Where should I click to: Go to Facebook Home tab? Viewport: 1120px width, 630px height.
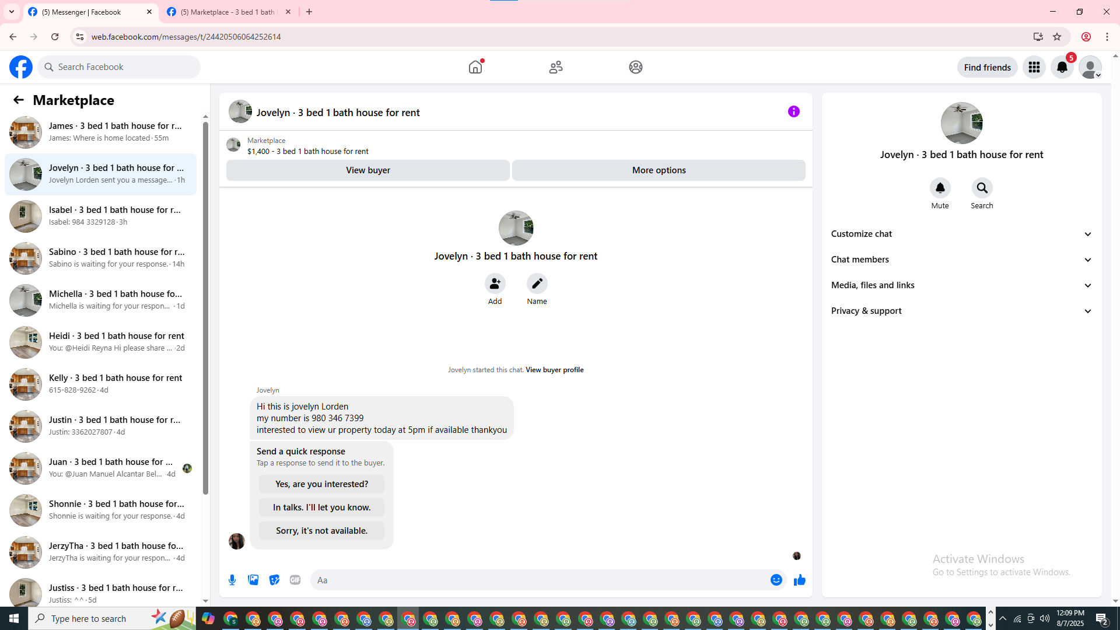pos(475,67)
